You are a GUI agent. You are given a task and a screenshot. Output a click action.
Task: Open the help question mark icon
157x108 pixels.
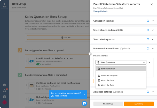(x=4, y=85)
